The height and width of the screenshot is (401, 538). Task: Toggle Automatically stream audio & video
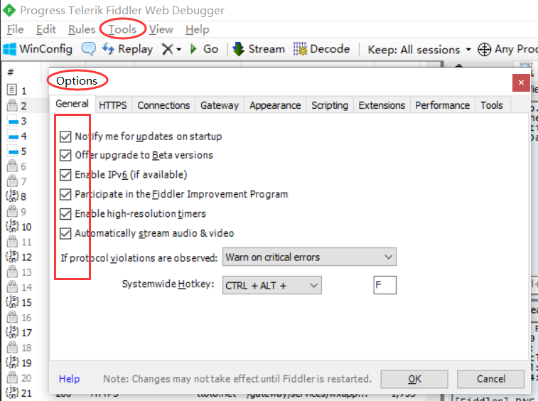click(x=65, y=233)
